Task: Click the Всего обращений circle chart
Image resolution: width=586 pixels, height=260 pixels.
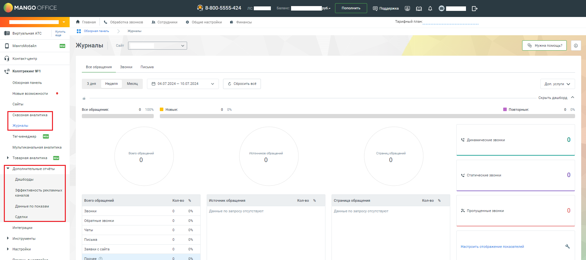Action: click(x=144, y=156)
